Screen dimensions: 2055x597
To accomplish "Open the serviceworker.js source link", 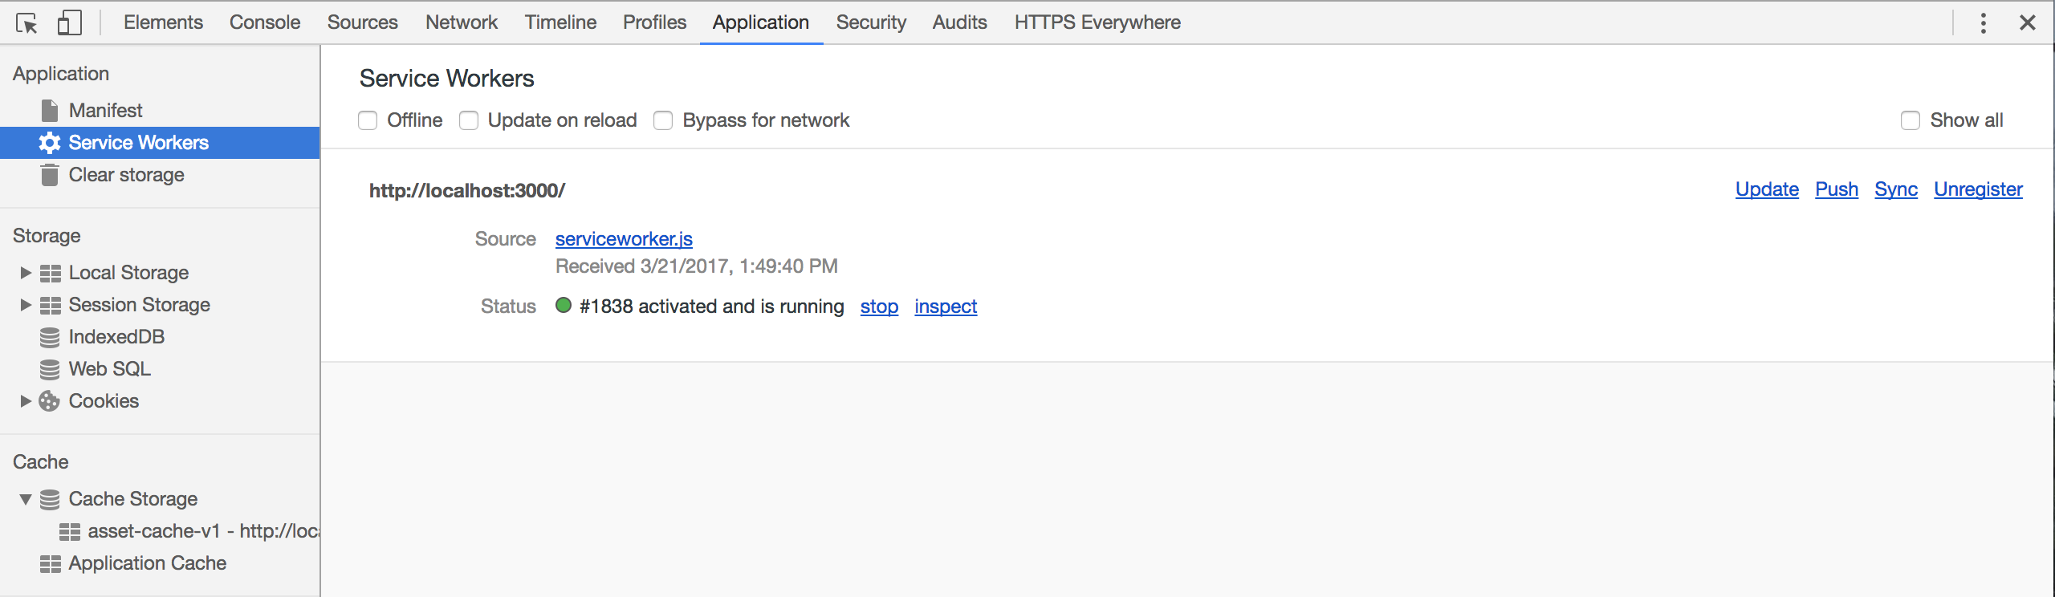I will tap(624, 239).
